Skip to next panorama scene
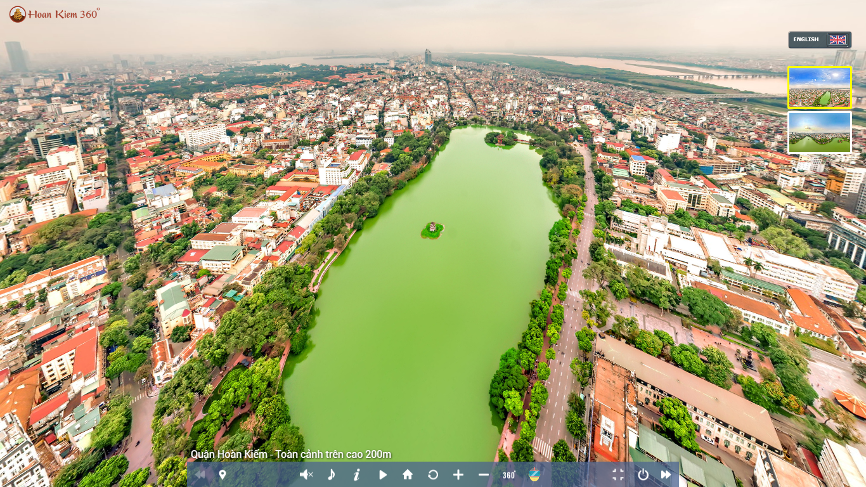The width and height of the screenshot is (866, 487). (x=666, y=474)
